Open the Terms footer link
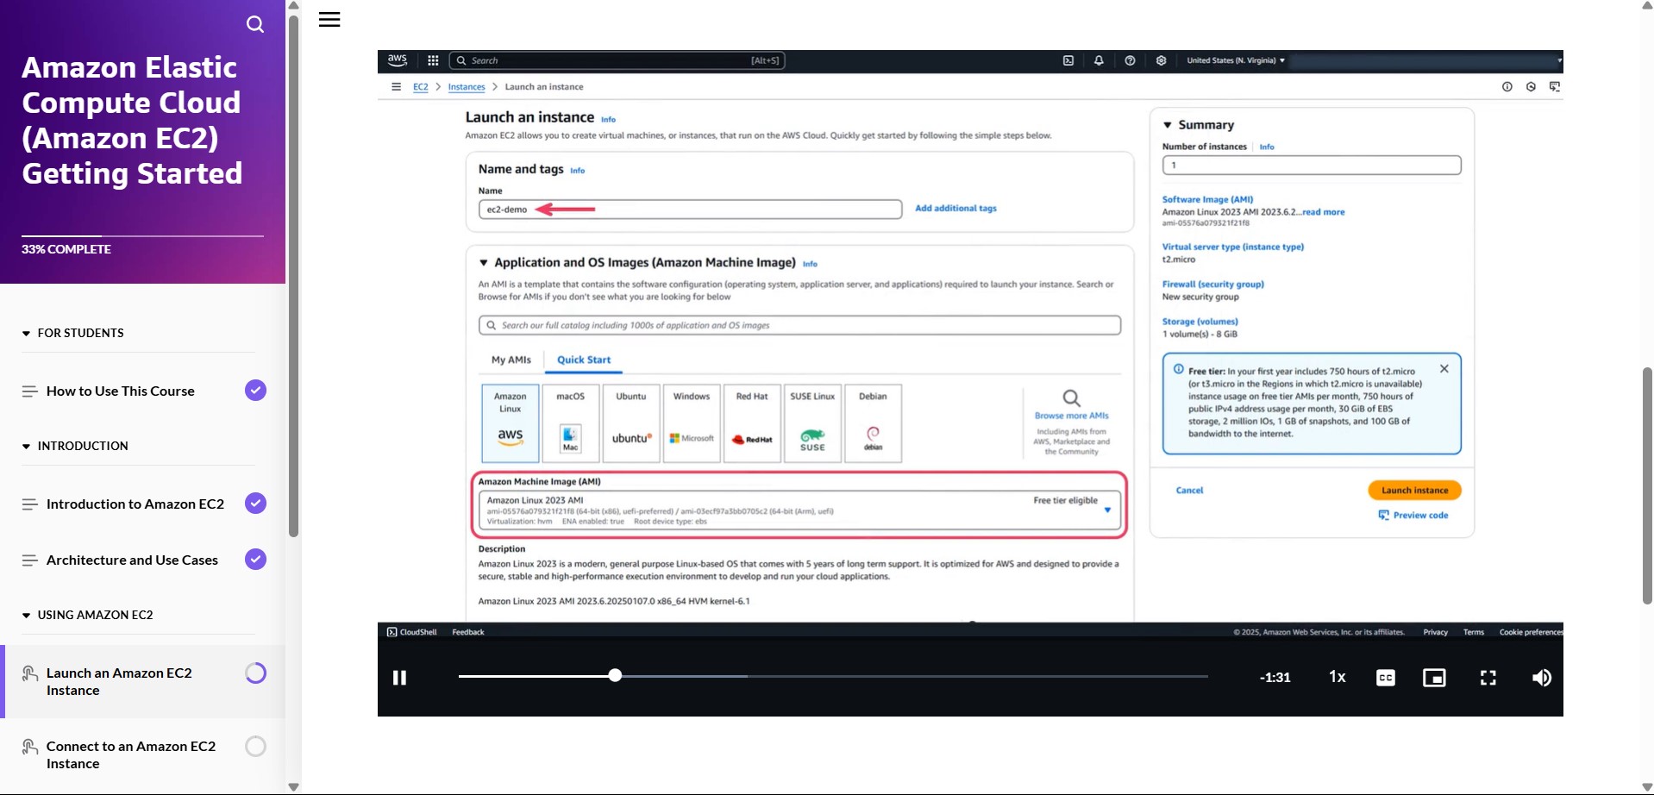The width and height of the screenshot is (1654, 795). (1474, 632)
